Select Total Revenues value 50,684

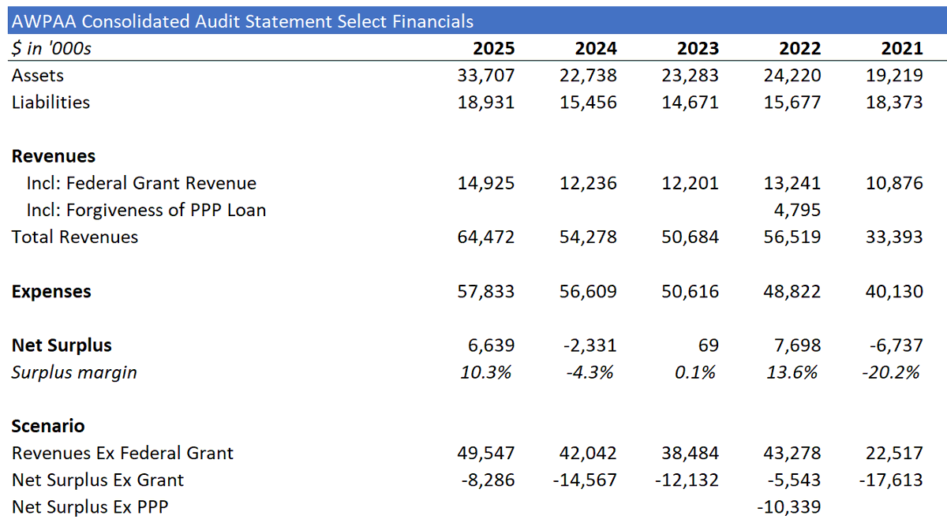[691, 237]
